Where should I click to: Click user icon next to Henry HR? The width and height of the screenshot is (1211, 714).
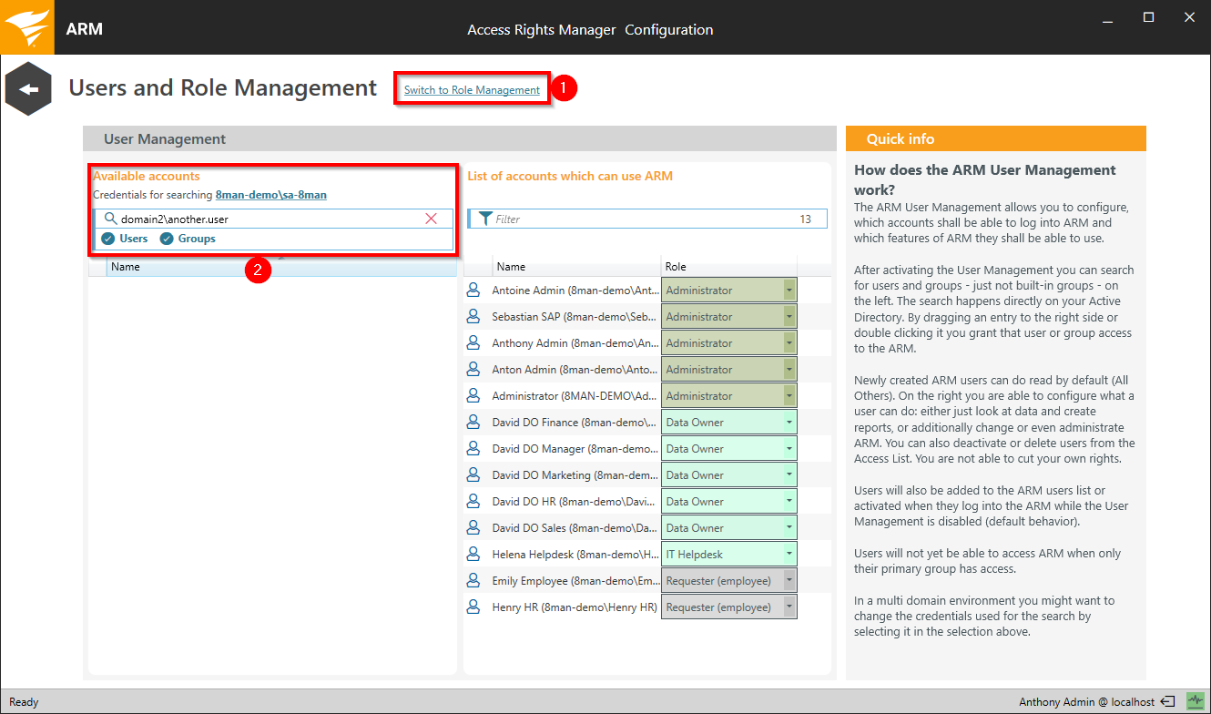tap(473, 607)
